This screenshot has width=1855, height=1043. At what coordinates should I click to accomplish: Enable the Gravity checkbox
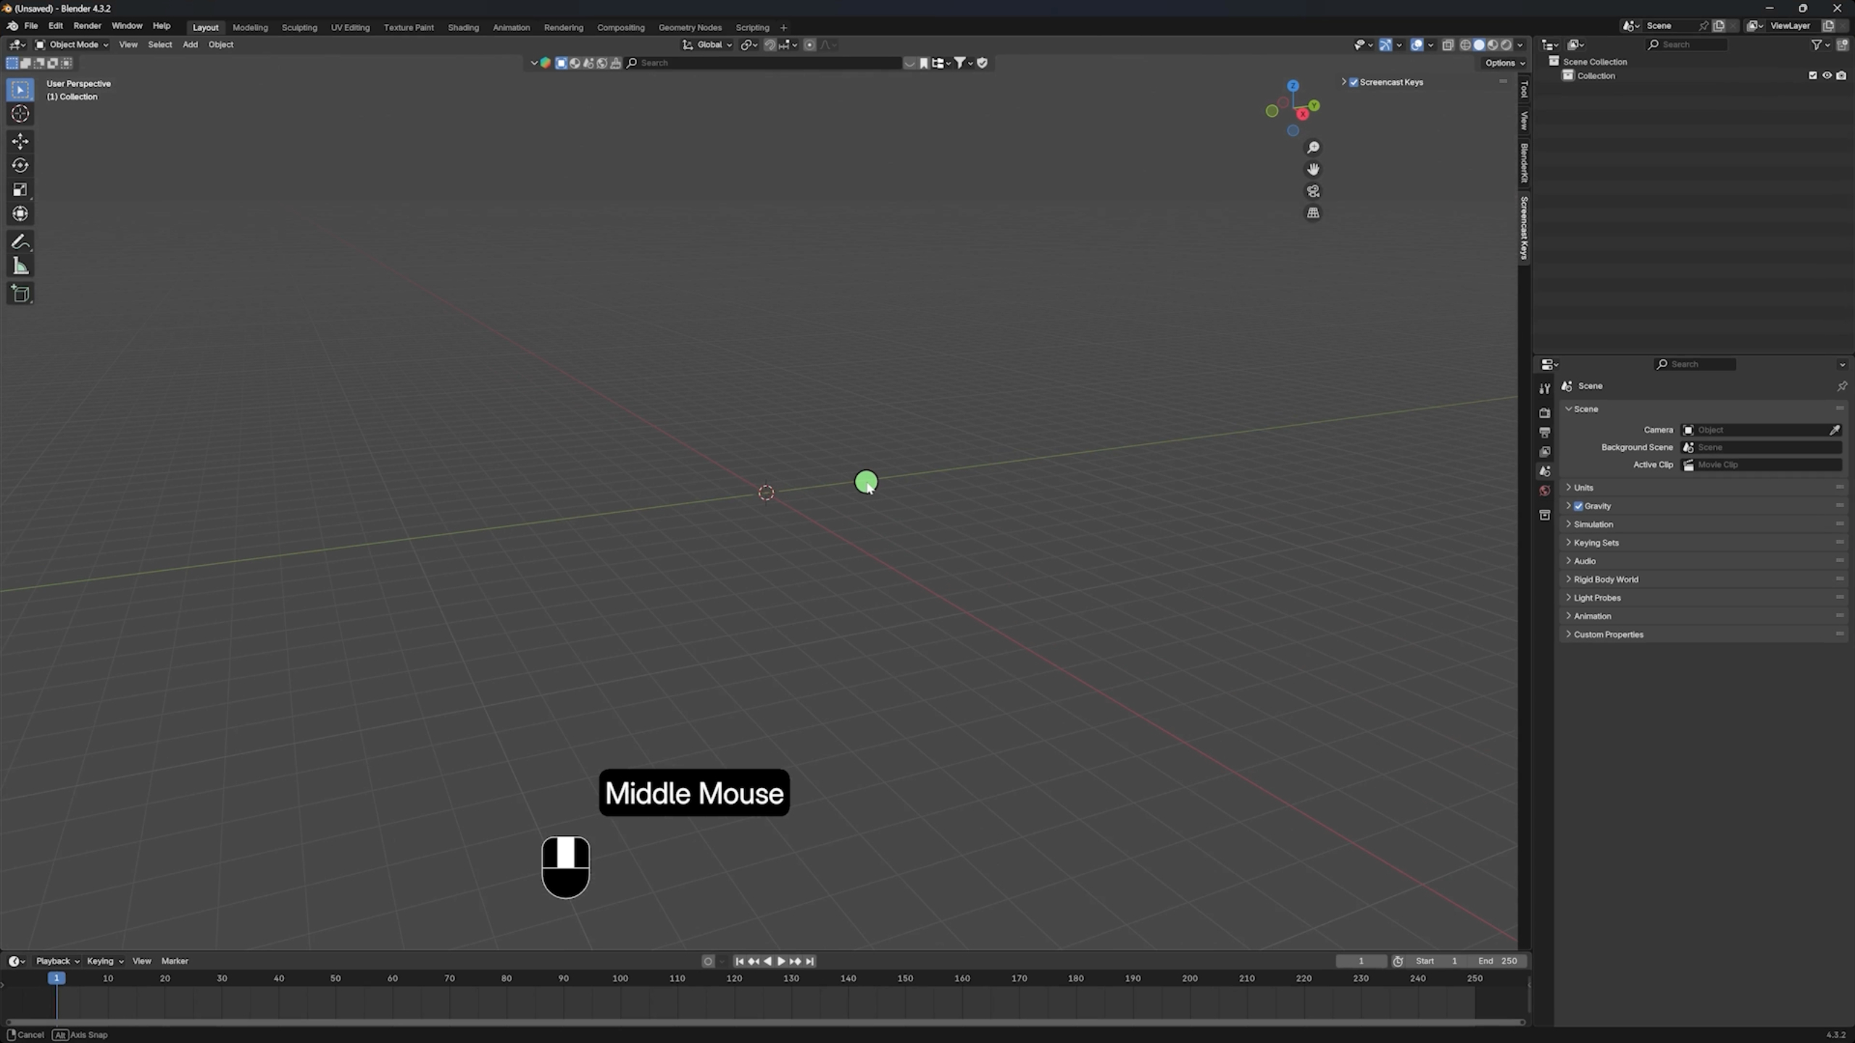1580,506
